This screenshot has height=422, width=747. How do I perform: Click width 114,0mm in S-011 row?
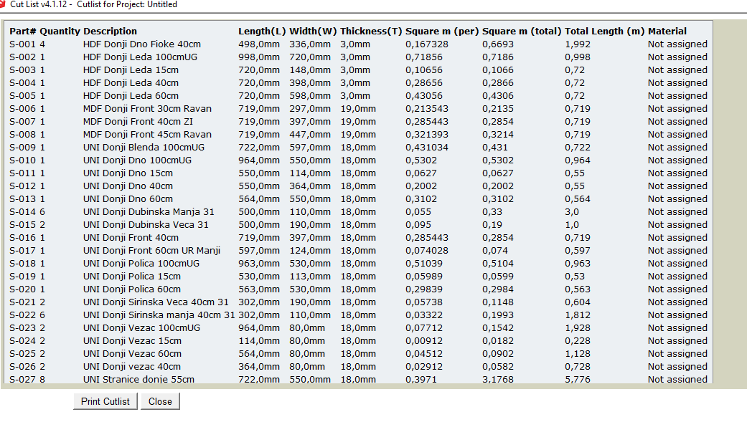[x=310, y=173]
